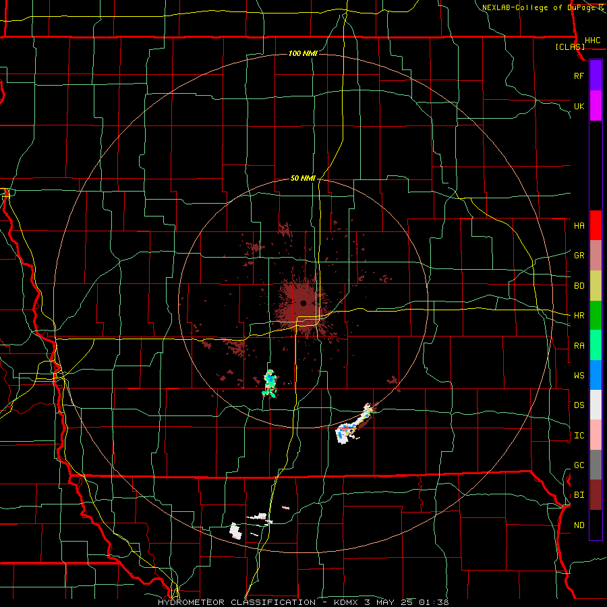This screenshot has width=607, height=607.
Task: Click the "RA" legend label
Action: pyautogui.click(x=579, y=346)
